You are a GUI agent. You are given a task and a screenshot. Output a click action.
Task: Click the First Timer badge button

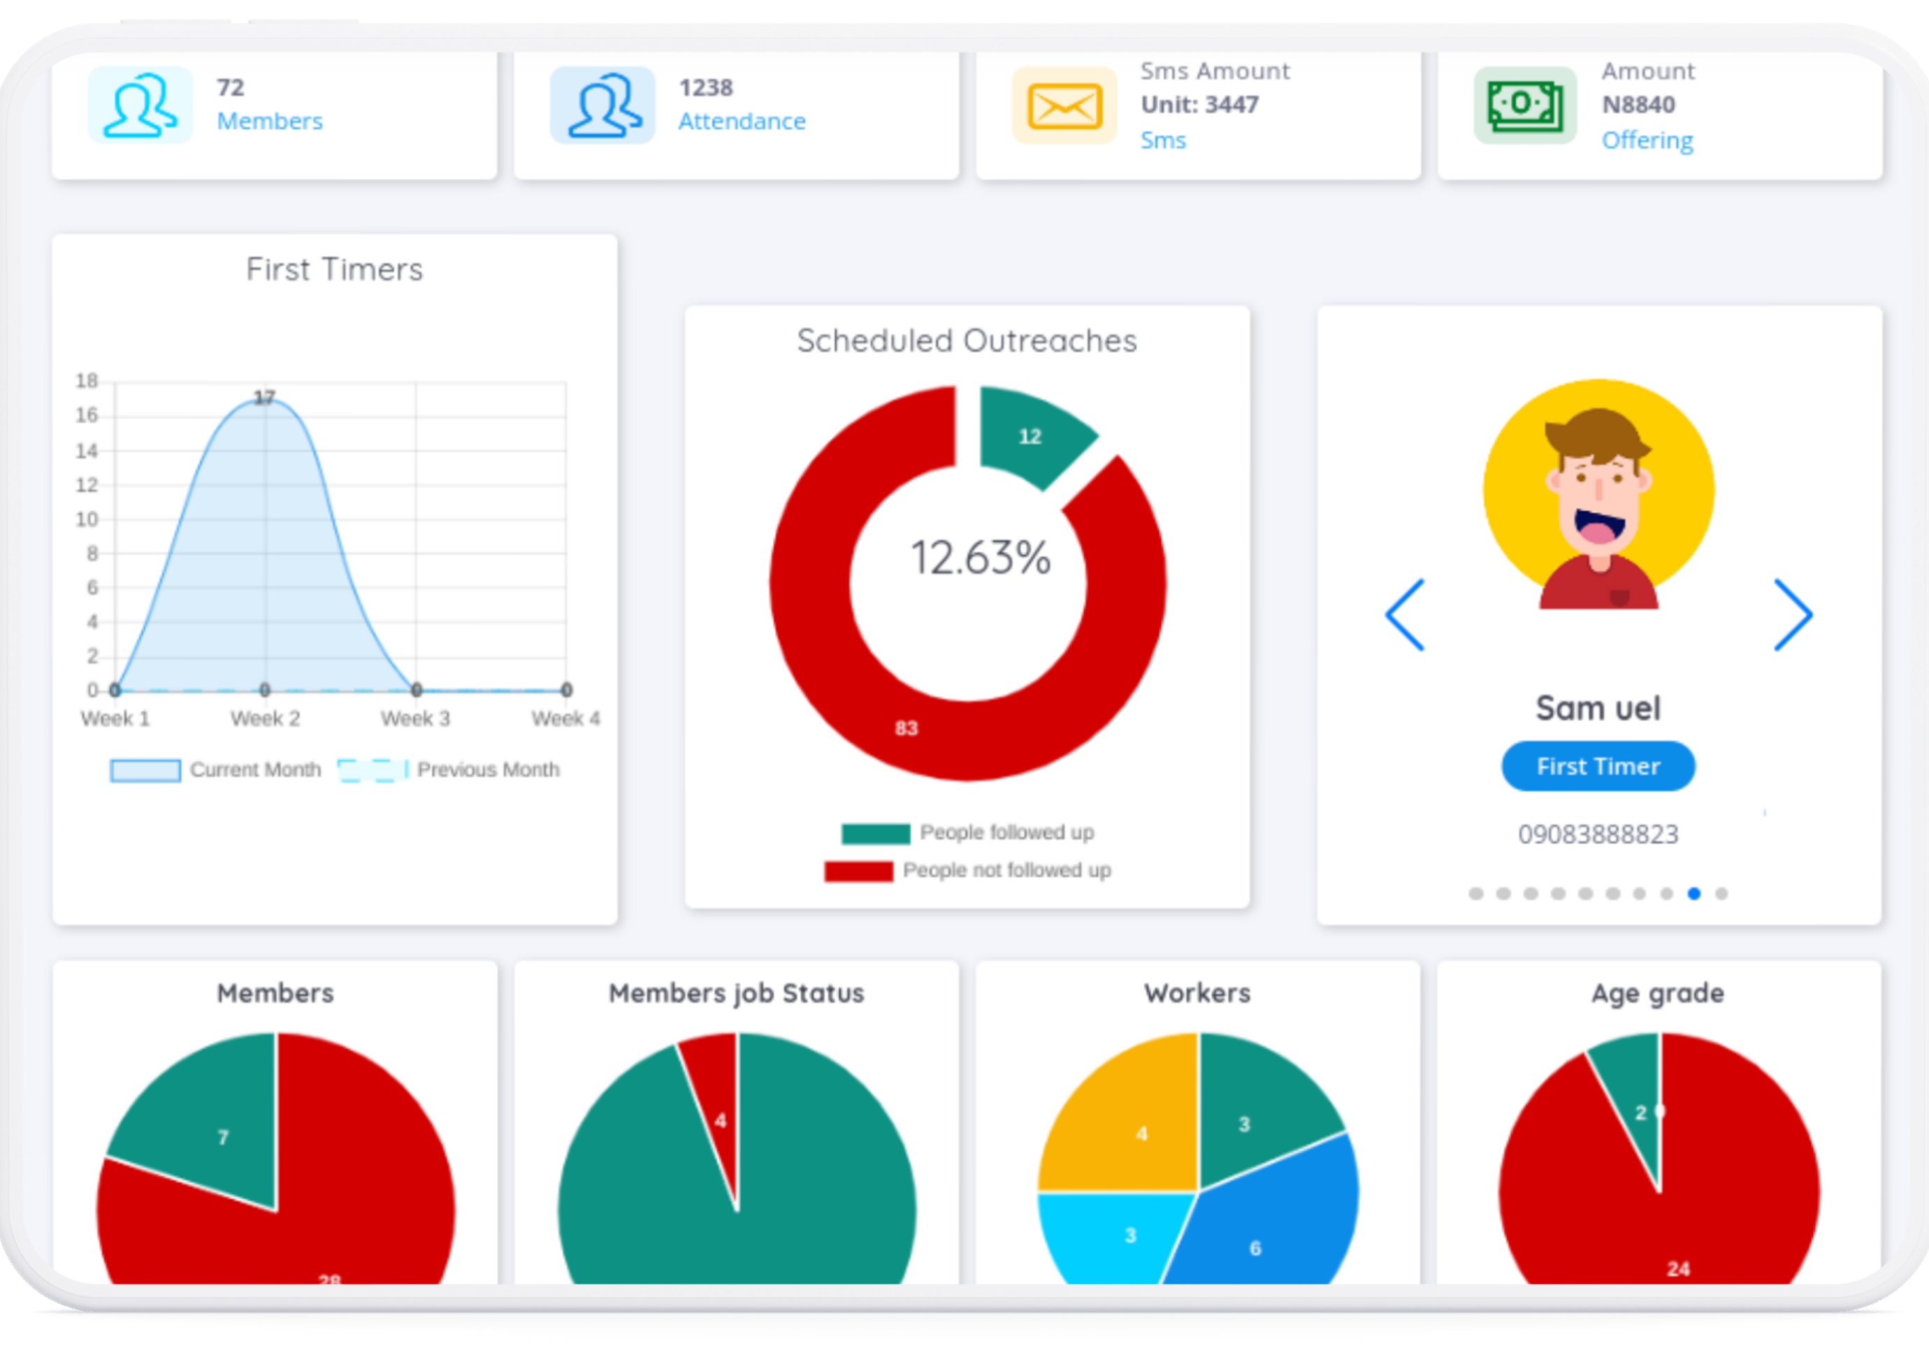tap(1598, 766)
